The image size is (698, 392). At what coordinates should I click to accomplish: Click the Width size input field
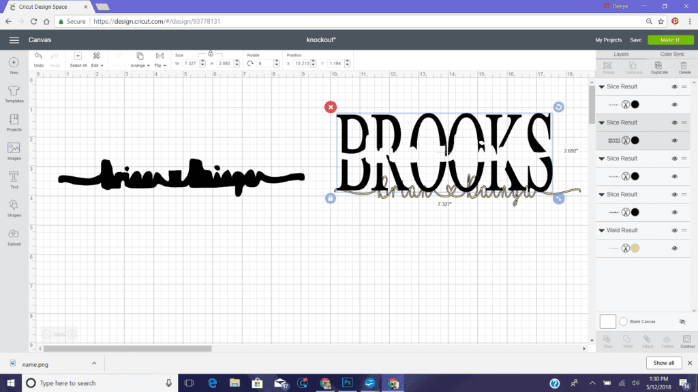[191, 63]
